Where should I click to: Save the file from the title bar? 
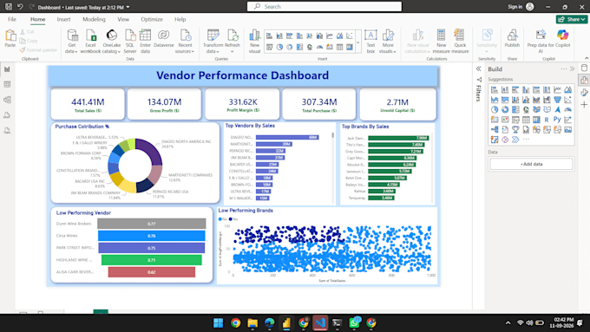pos(9,7)
